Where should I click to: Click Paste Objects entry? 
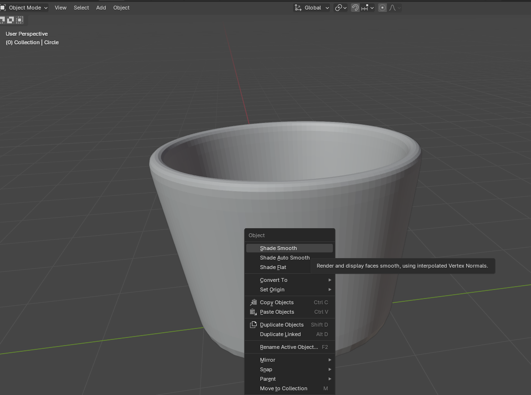coord(290,311)
